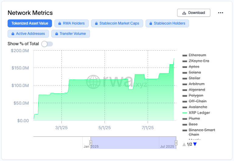Screen dimensions: 234x161
Task: Click lock icon on Transfer Volume
Action: 57,34
